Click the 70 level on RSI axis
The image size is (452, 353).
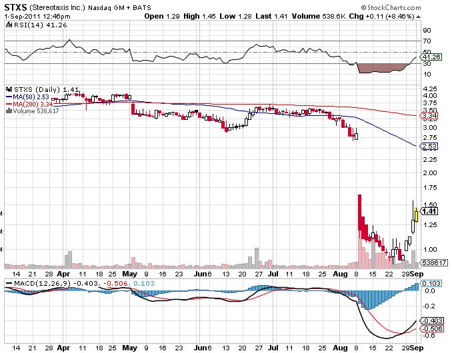(427, 41)
